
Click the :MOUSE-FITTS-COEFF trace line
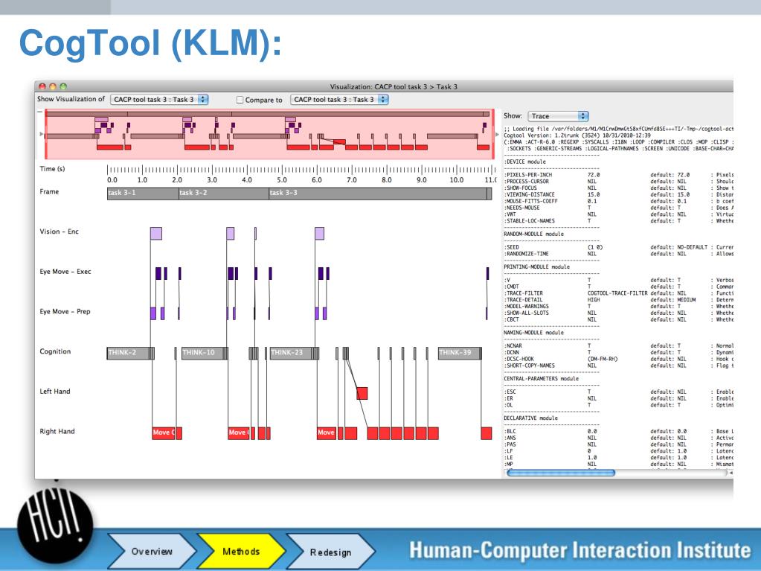point(619,201)
